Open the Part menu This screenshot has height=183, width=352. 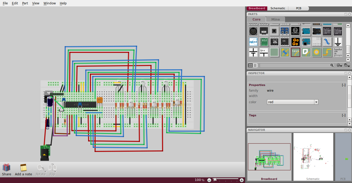click(25, 3)
